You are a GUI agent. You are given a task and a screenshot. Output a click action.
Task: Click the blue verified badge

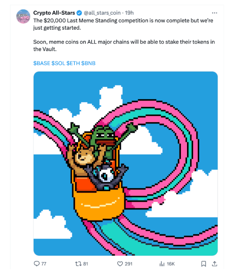[79, 13]
